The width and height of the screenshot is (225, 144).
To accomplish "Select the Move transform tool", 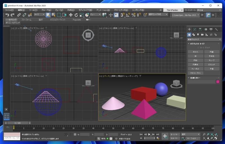I will click(71, 15).
